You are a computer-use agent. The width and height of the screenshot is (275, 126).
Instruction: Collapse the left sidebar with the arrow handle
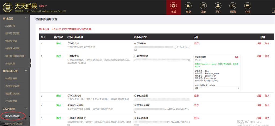30,63
